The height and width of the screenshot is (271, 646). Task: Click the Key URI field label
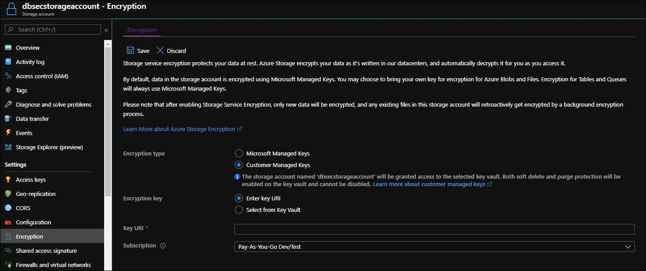133,228
